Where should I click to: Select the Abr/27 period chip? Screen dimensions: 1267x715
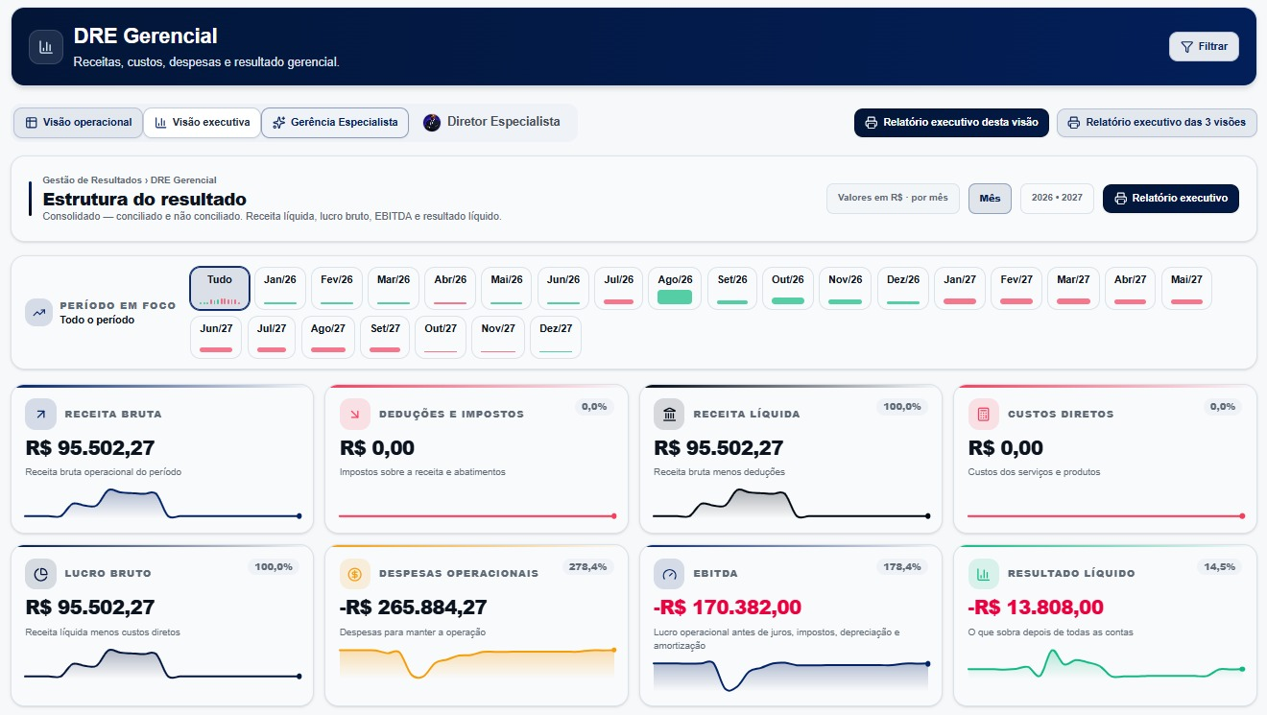1131,288
